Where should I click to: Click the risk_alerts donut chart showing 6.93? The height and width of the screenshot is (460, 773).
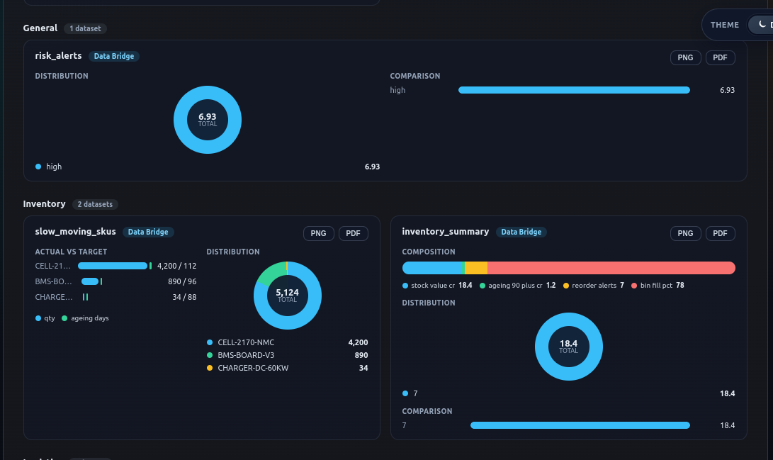(208, 120)
